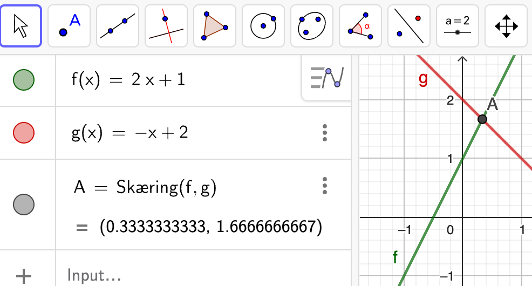
Task: Select the Circle with center tool
Action: pos(263,26)
